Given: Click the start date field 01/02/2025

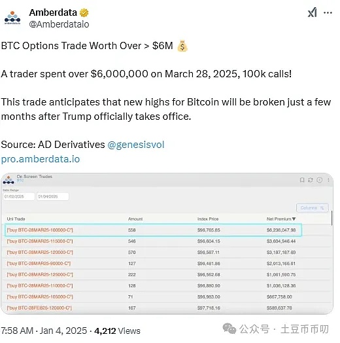Looking at the screenshot, I should coord(19,196).
